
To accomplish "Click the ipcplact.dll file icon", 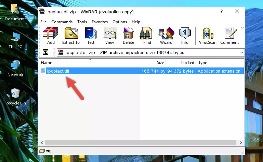I will [43, 71].
